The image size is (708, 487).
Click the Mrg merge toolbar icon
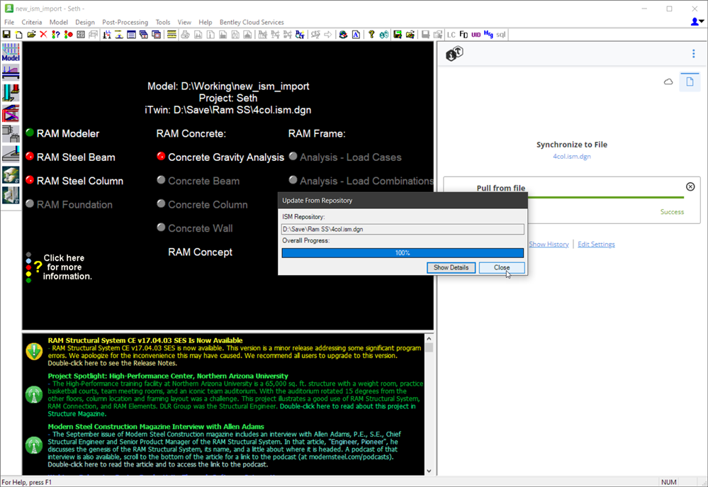[x=488, y=34]
